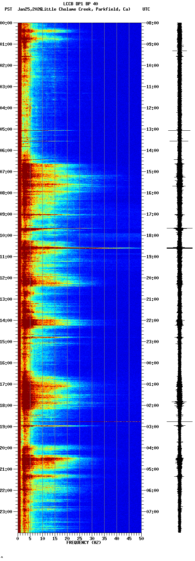
Task: Select "10:00" on the UTC axis
Action: tap(153, 66)
